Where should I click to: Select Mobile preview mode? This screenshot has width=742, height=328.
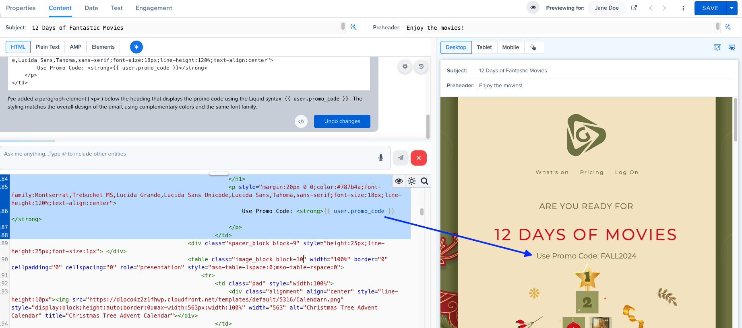point(511,47)
